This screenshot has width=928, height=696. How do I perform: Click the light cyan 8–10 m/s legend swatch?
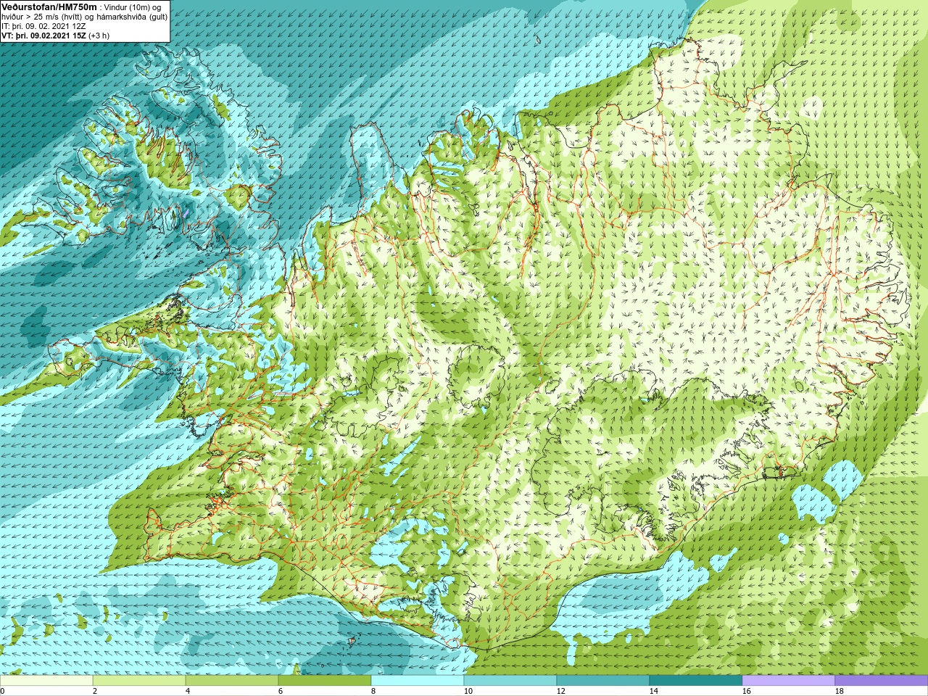click(418, 681)
